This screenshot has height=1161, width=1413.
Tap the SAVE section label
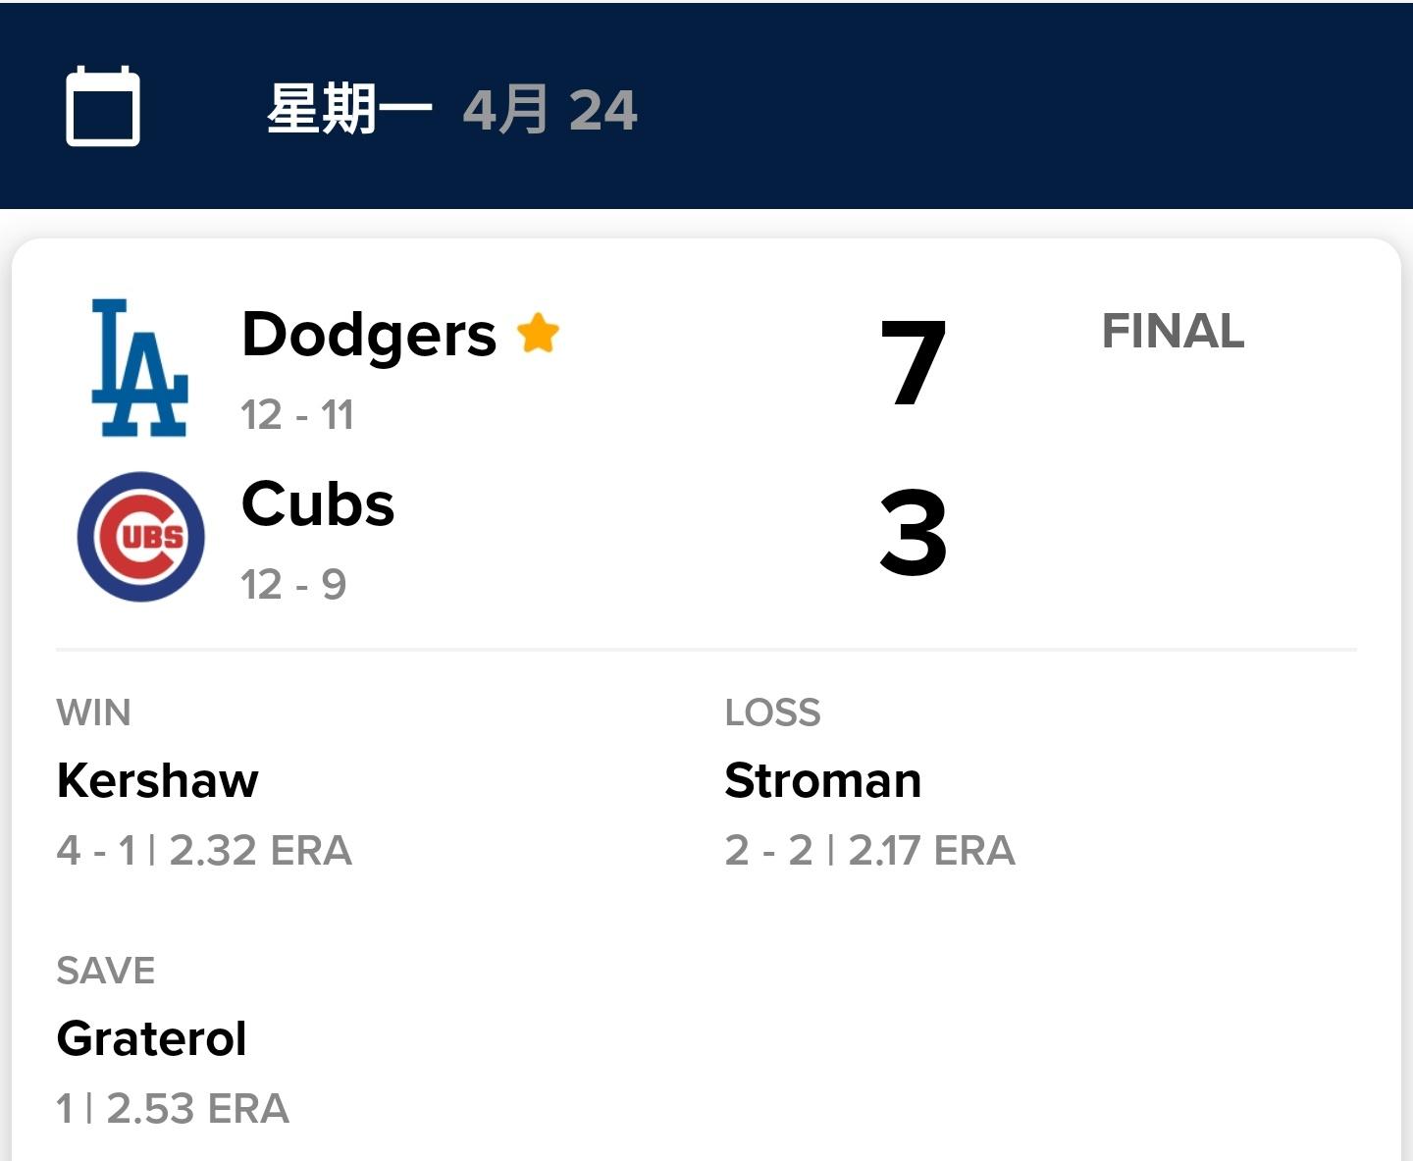(x=106, y=971)
